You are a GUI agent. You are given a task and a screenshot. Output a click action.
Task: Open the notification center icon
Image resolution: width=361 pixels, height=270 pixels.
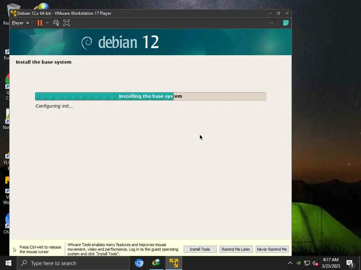point(350,264)
